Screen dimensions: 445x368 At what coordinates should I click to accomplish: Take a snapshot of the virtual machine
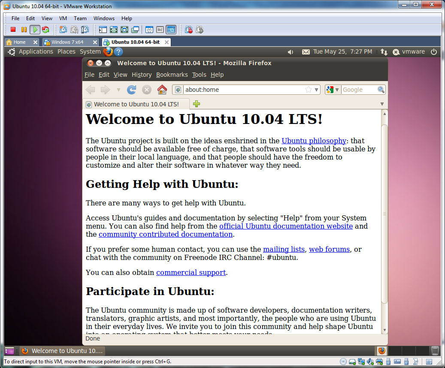pyautogui.click(x=63, y=30)
